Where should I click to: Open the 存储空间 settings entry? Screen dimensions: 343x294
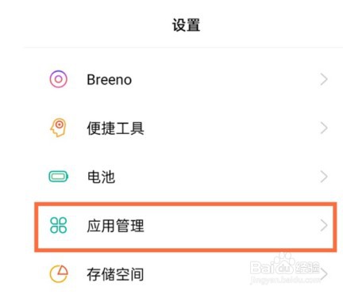(x=115, y=274)
